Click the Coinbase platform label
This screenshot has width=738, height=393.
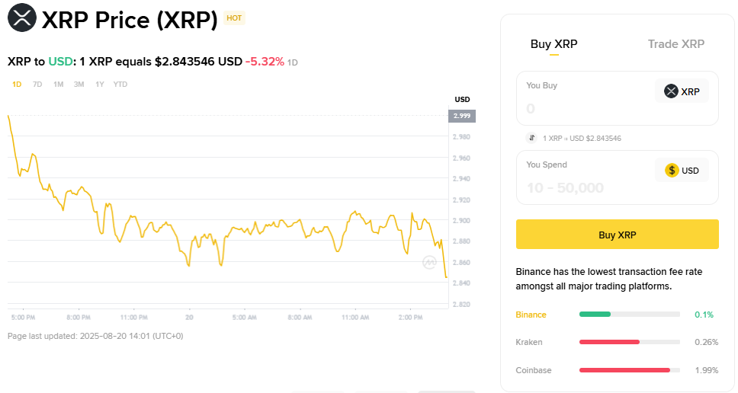click(x=533, y=370)
